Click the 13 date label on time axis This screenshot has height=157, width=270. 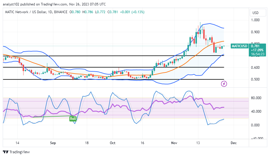pos(198,143)
